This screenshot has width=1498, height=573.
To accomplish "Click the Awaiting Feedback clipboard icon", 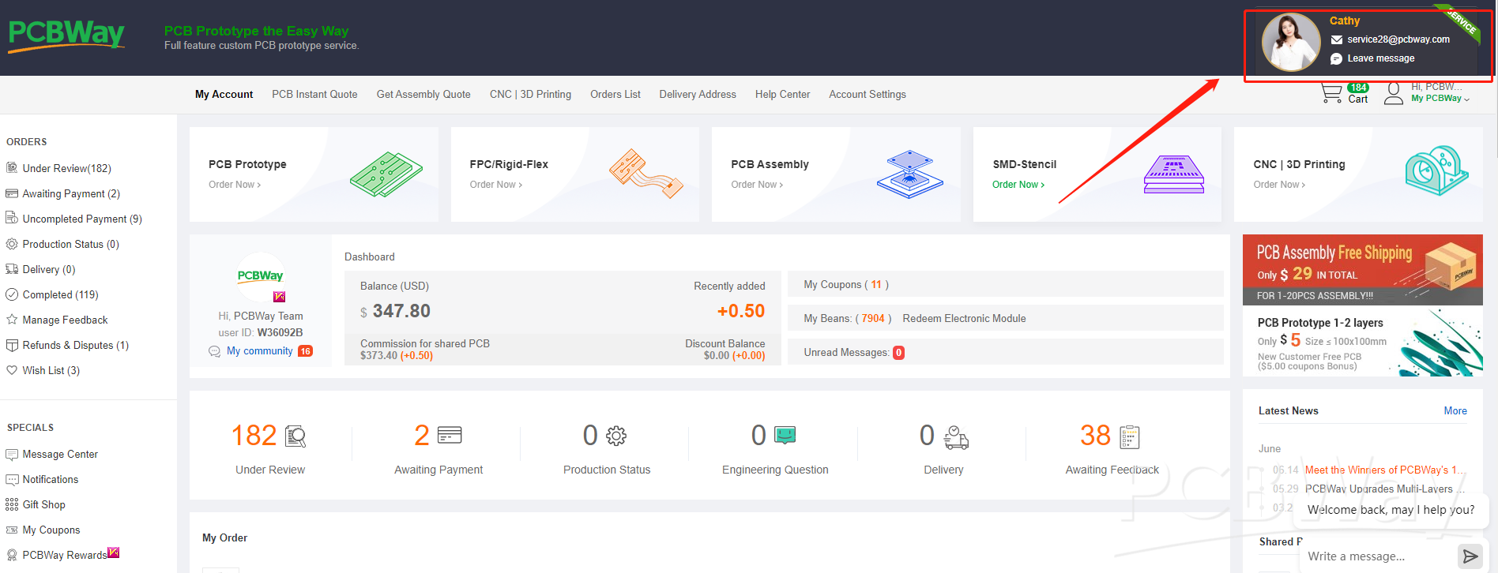I will click(1130, 436).
